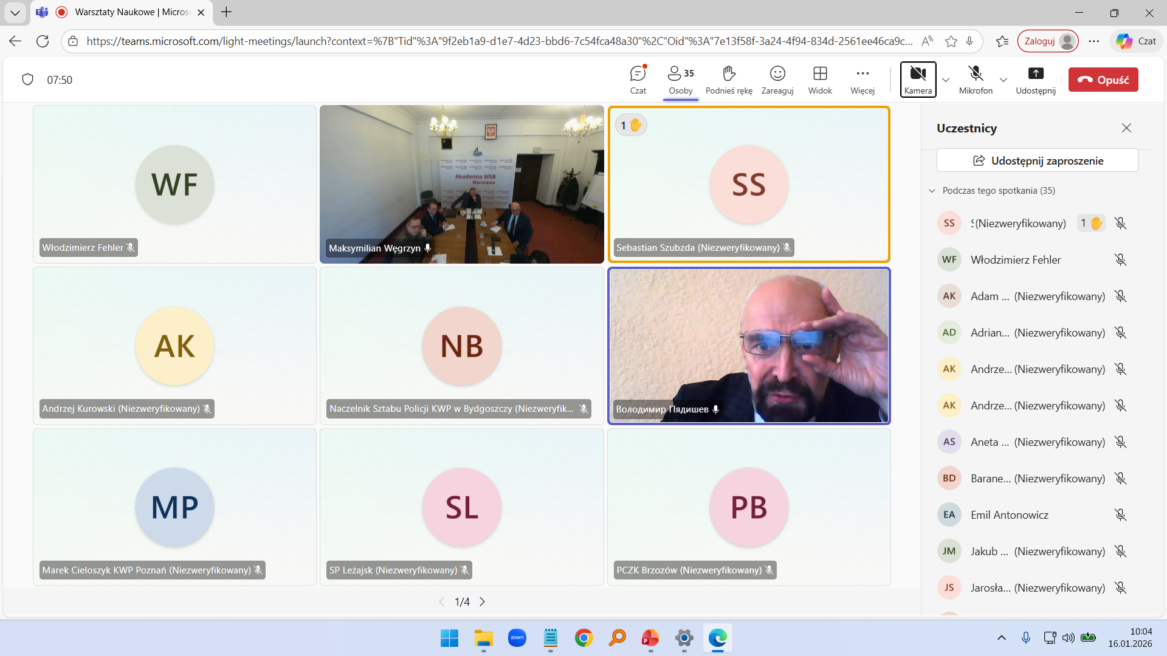Click the Udostępnij zaproszenie button

[1037, 160]
